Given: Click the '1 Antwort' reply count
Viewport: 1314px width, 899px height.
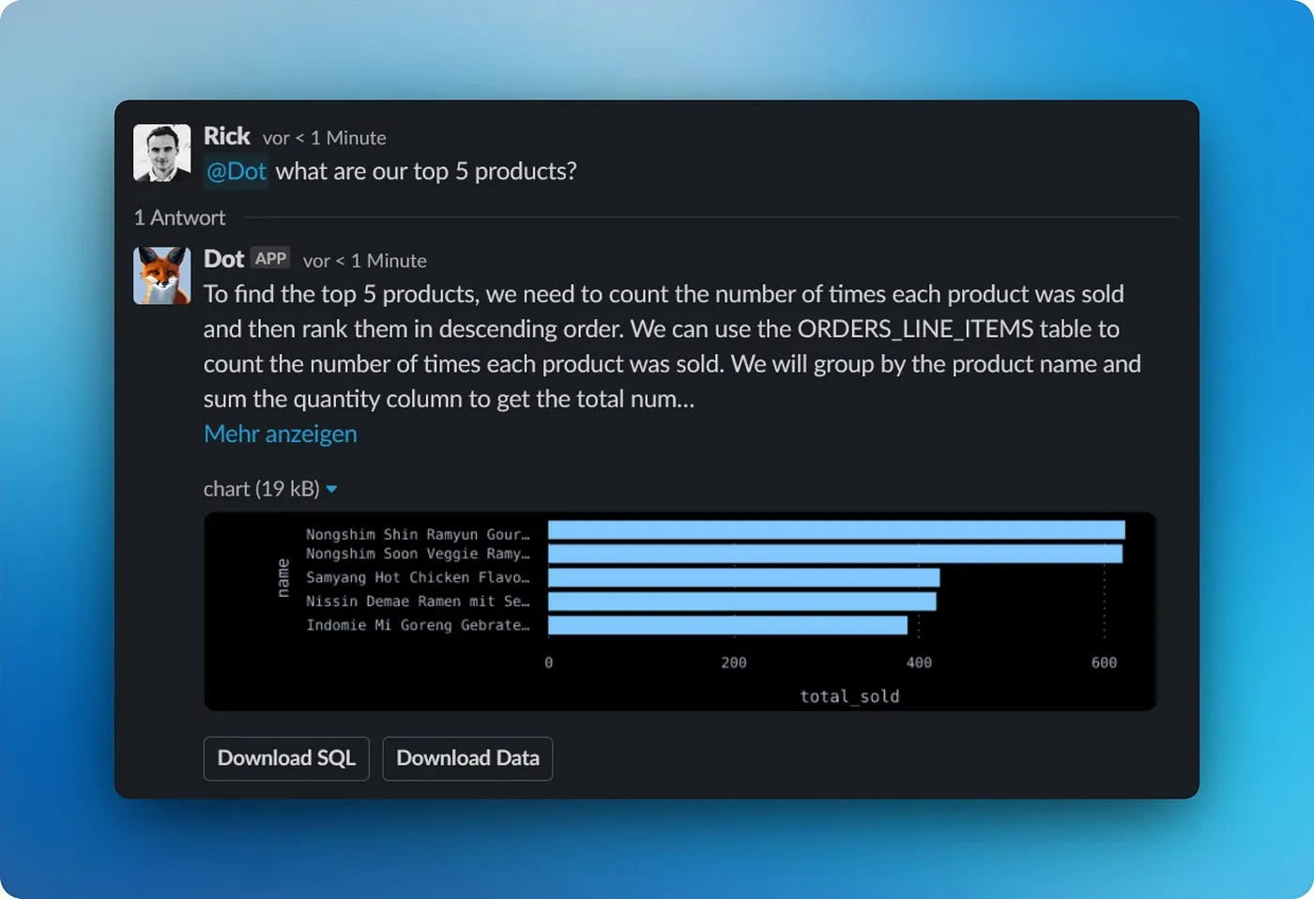Looking at the screenshot, I should pos(179,218).
